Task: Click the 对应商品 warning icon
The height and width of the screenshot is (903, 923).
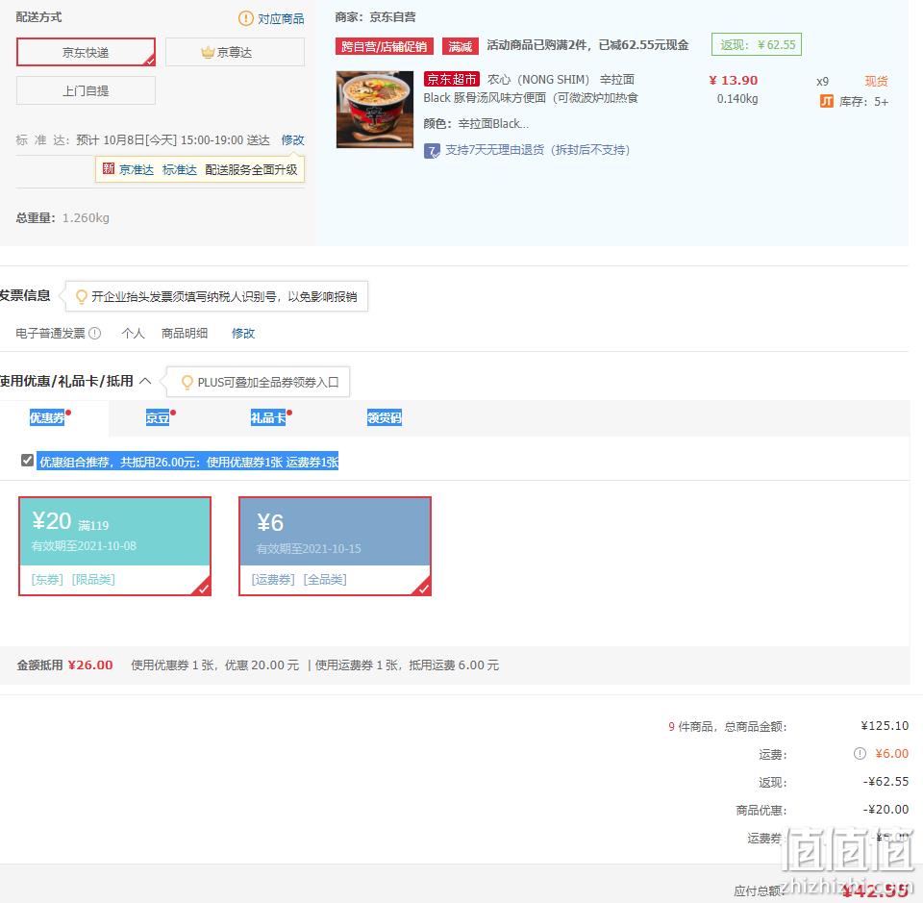Action: pyautogui.click(x=245, y=19)
